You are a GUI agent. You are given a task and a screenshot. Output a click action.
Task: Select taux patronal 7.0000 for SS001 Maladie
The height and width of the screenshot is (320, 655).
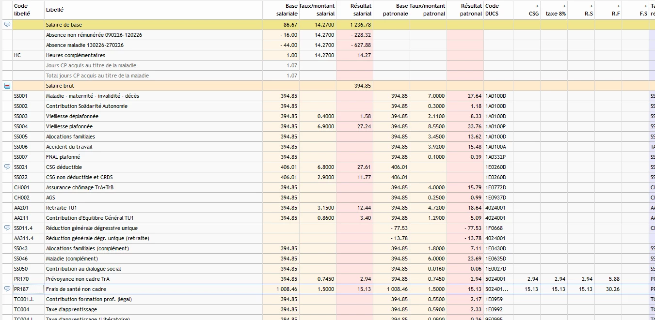tap(436, 96)
